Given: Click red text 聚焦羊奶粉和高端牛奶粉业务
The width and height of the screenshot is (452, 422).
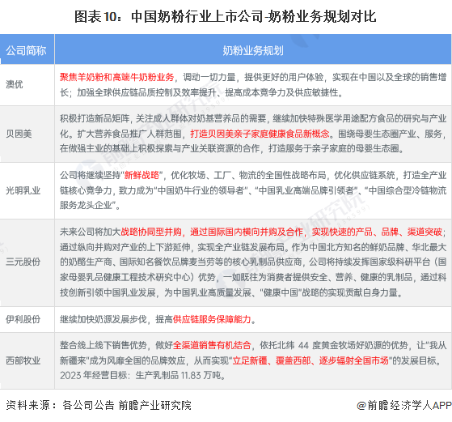Looking at the screenshot, I should tap(116, 77).
